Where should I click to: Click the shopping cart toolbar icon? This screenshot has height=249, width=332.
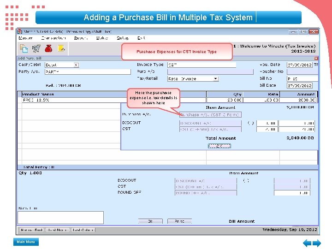(36, 48)
